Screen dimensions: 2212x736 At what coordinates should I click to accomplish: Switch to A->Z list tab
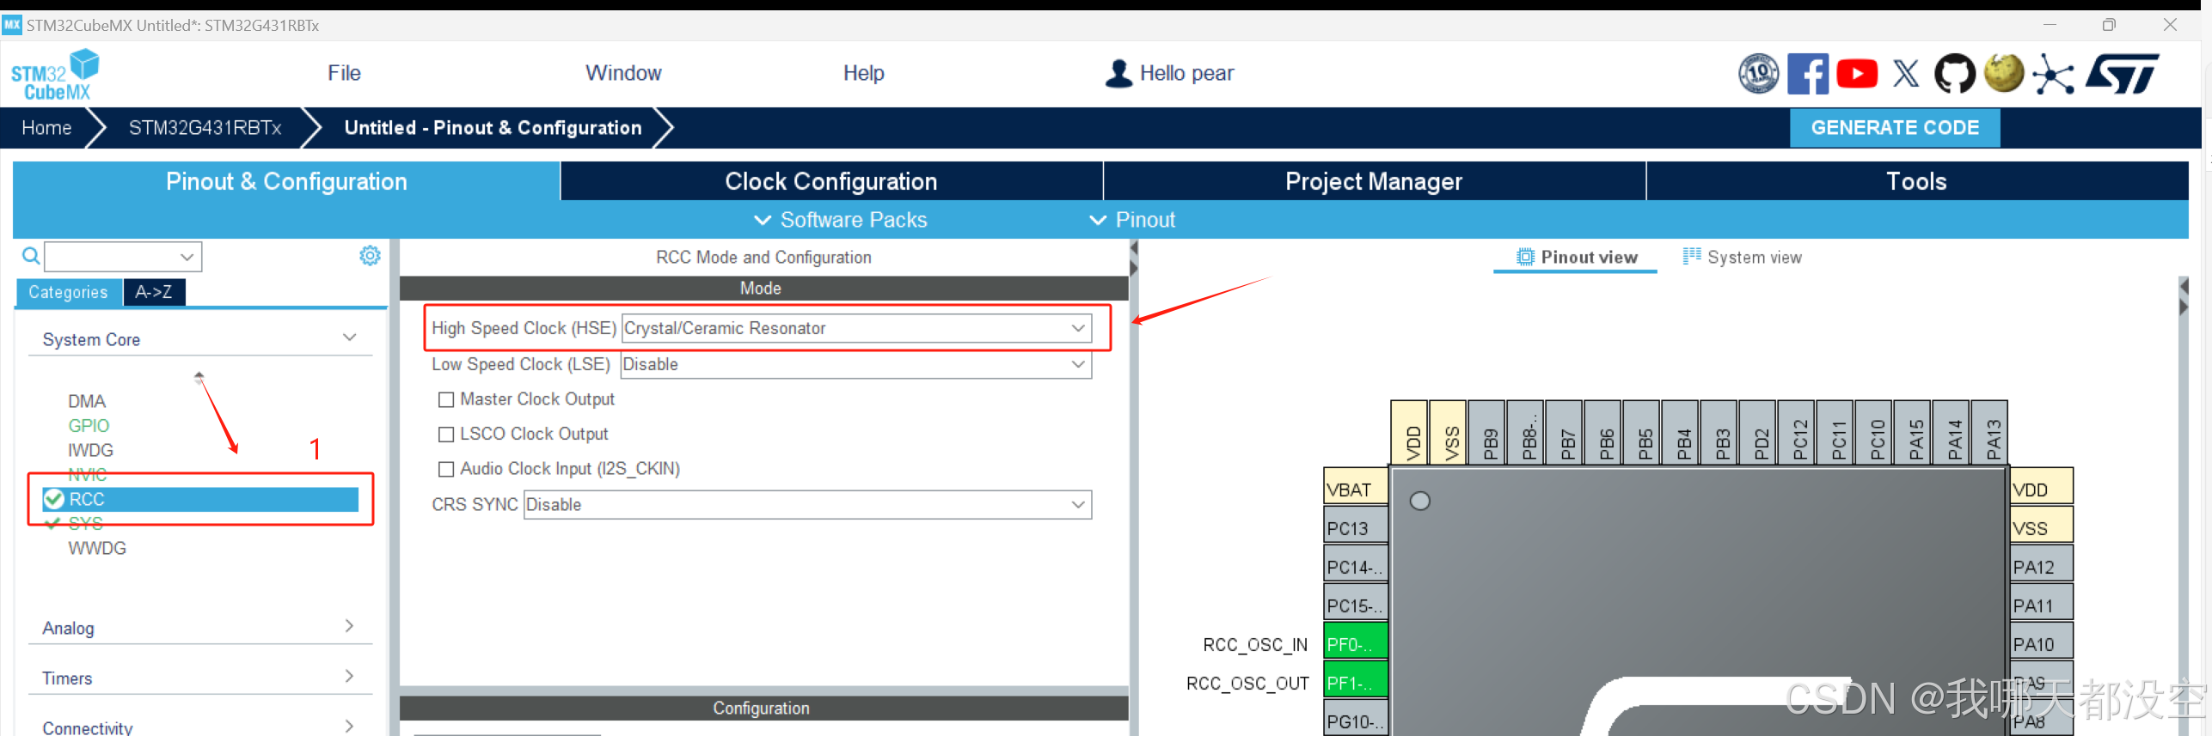154,292
